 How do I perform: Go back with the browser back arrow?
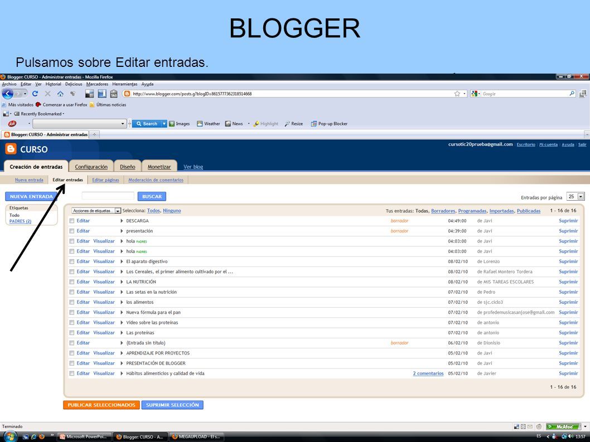point(8,94)
